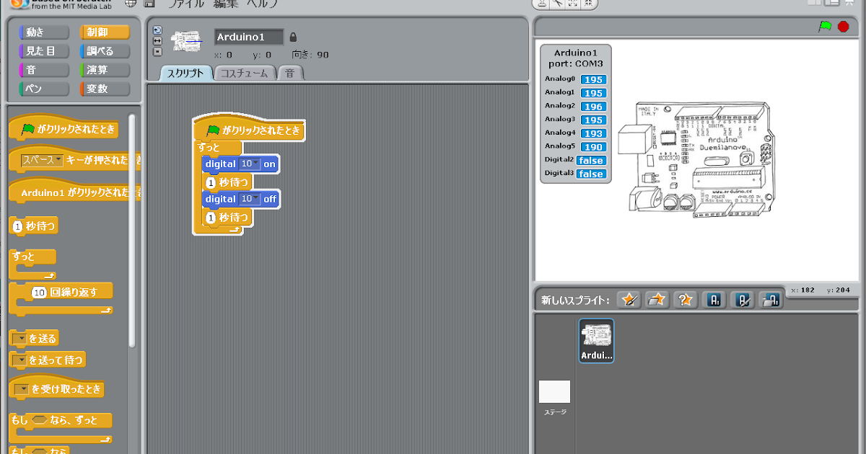Click the language globe icon
The height and width of the screenshot is (454, 866).
pyautogui.click(x=131, y=3)
